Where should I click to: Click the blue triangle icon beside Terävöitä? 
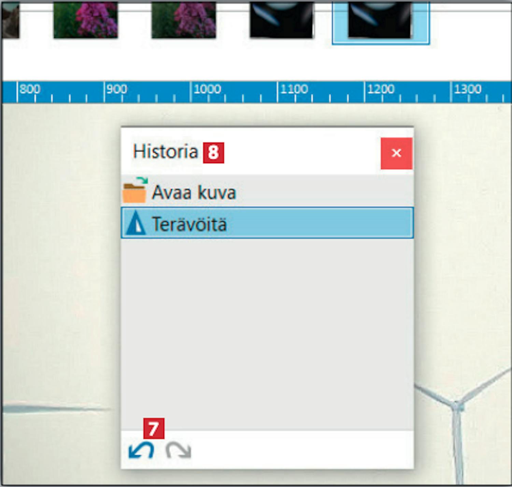[136, 223]
